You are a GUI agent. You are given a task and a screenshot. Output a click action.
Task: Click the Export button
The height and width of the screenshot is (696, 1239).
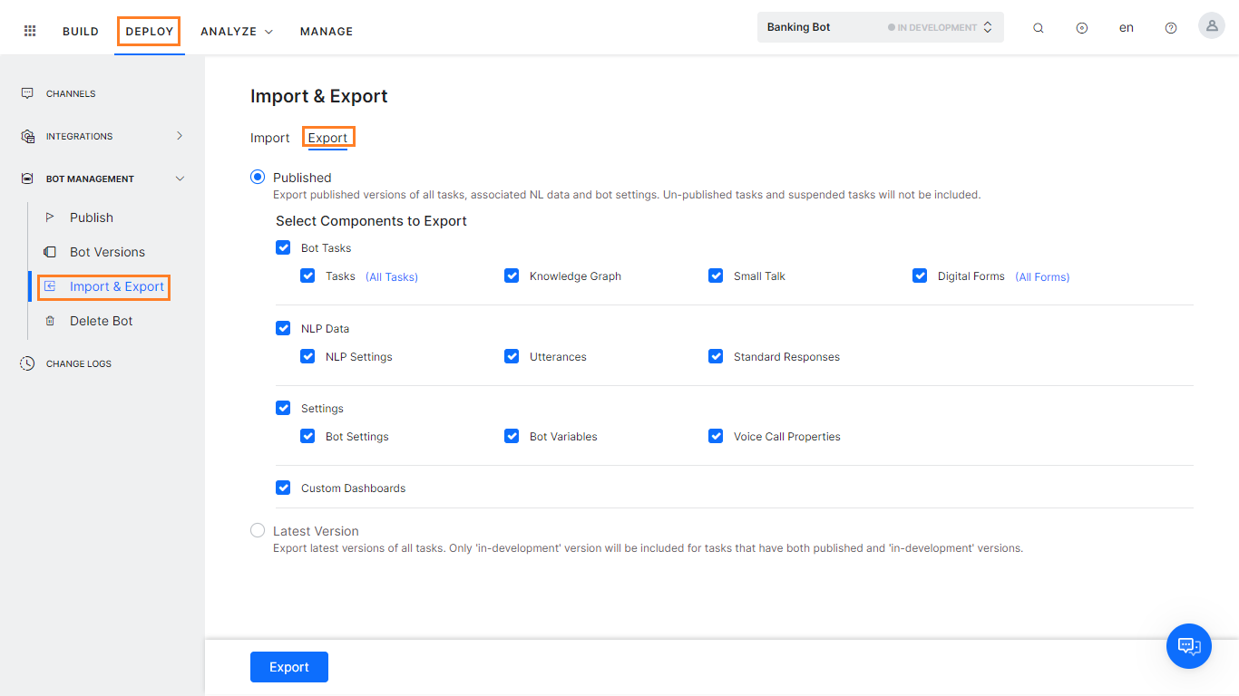point(288,666)
